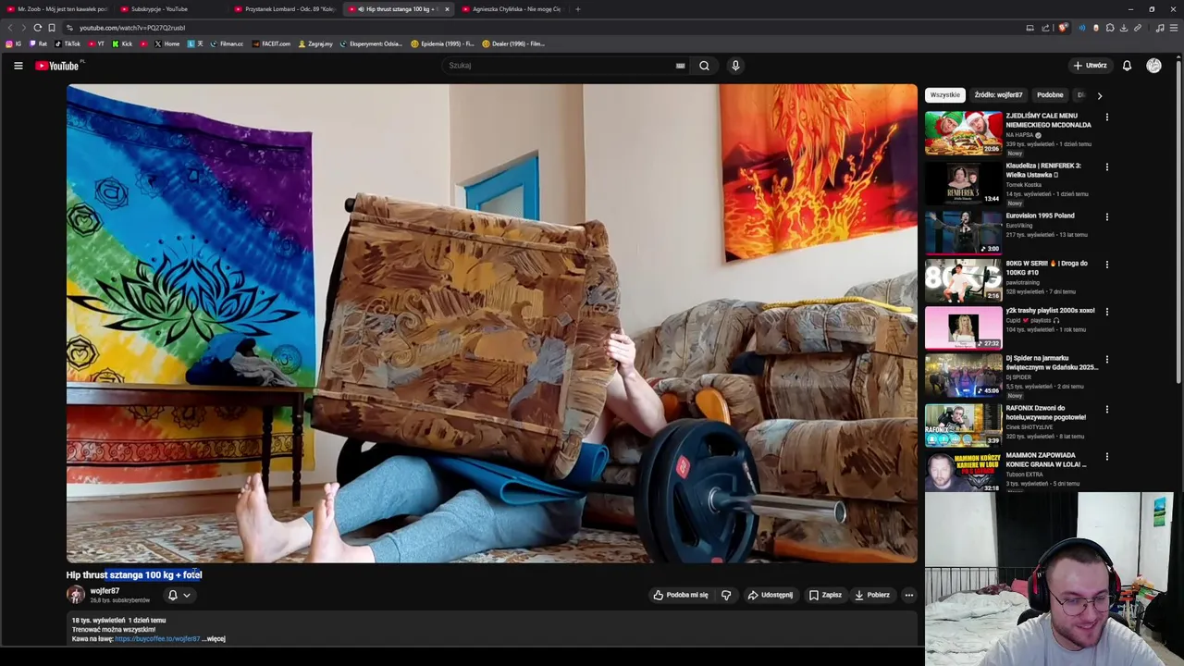Open options menu for RAFONIX video
Image resolution: width=1184 pixels, height=666 pixels.
[x=1106, y=410]
